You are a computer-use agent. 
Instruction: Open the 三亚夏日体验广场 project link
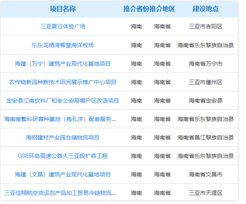pyautogui.click(x=63, y=26)
